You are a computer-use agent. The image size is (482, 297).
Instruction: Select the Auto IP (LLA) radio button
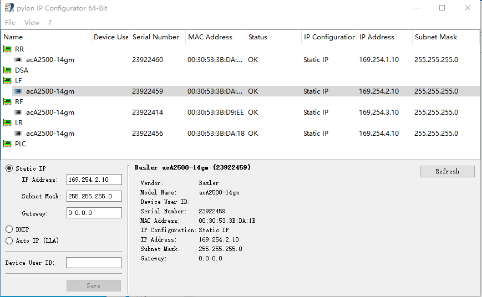pyautogui.click(x=9, y=240)
